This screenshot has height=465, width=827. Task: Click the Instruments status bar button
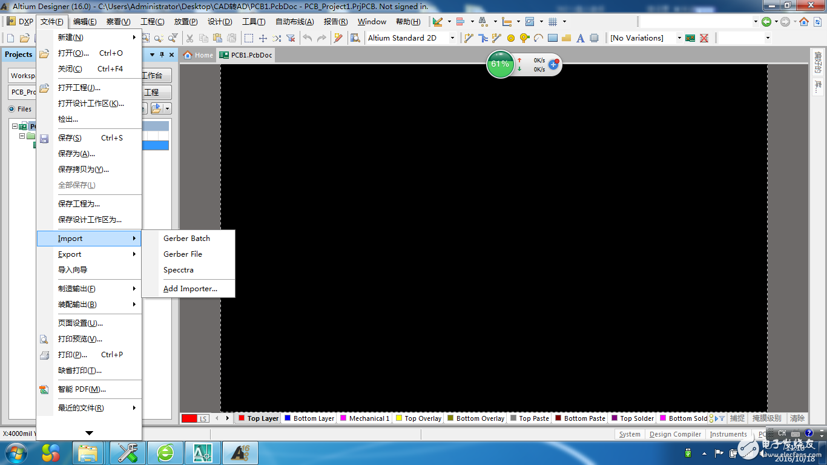(728, 434)
